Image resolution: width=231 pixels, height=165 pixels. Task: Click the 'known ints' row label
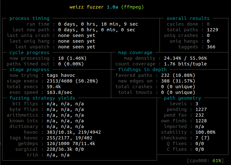[24, 121]
